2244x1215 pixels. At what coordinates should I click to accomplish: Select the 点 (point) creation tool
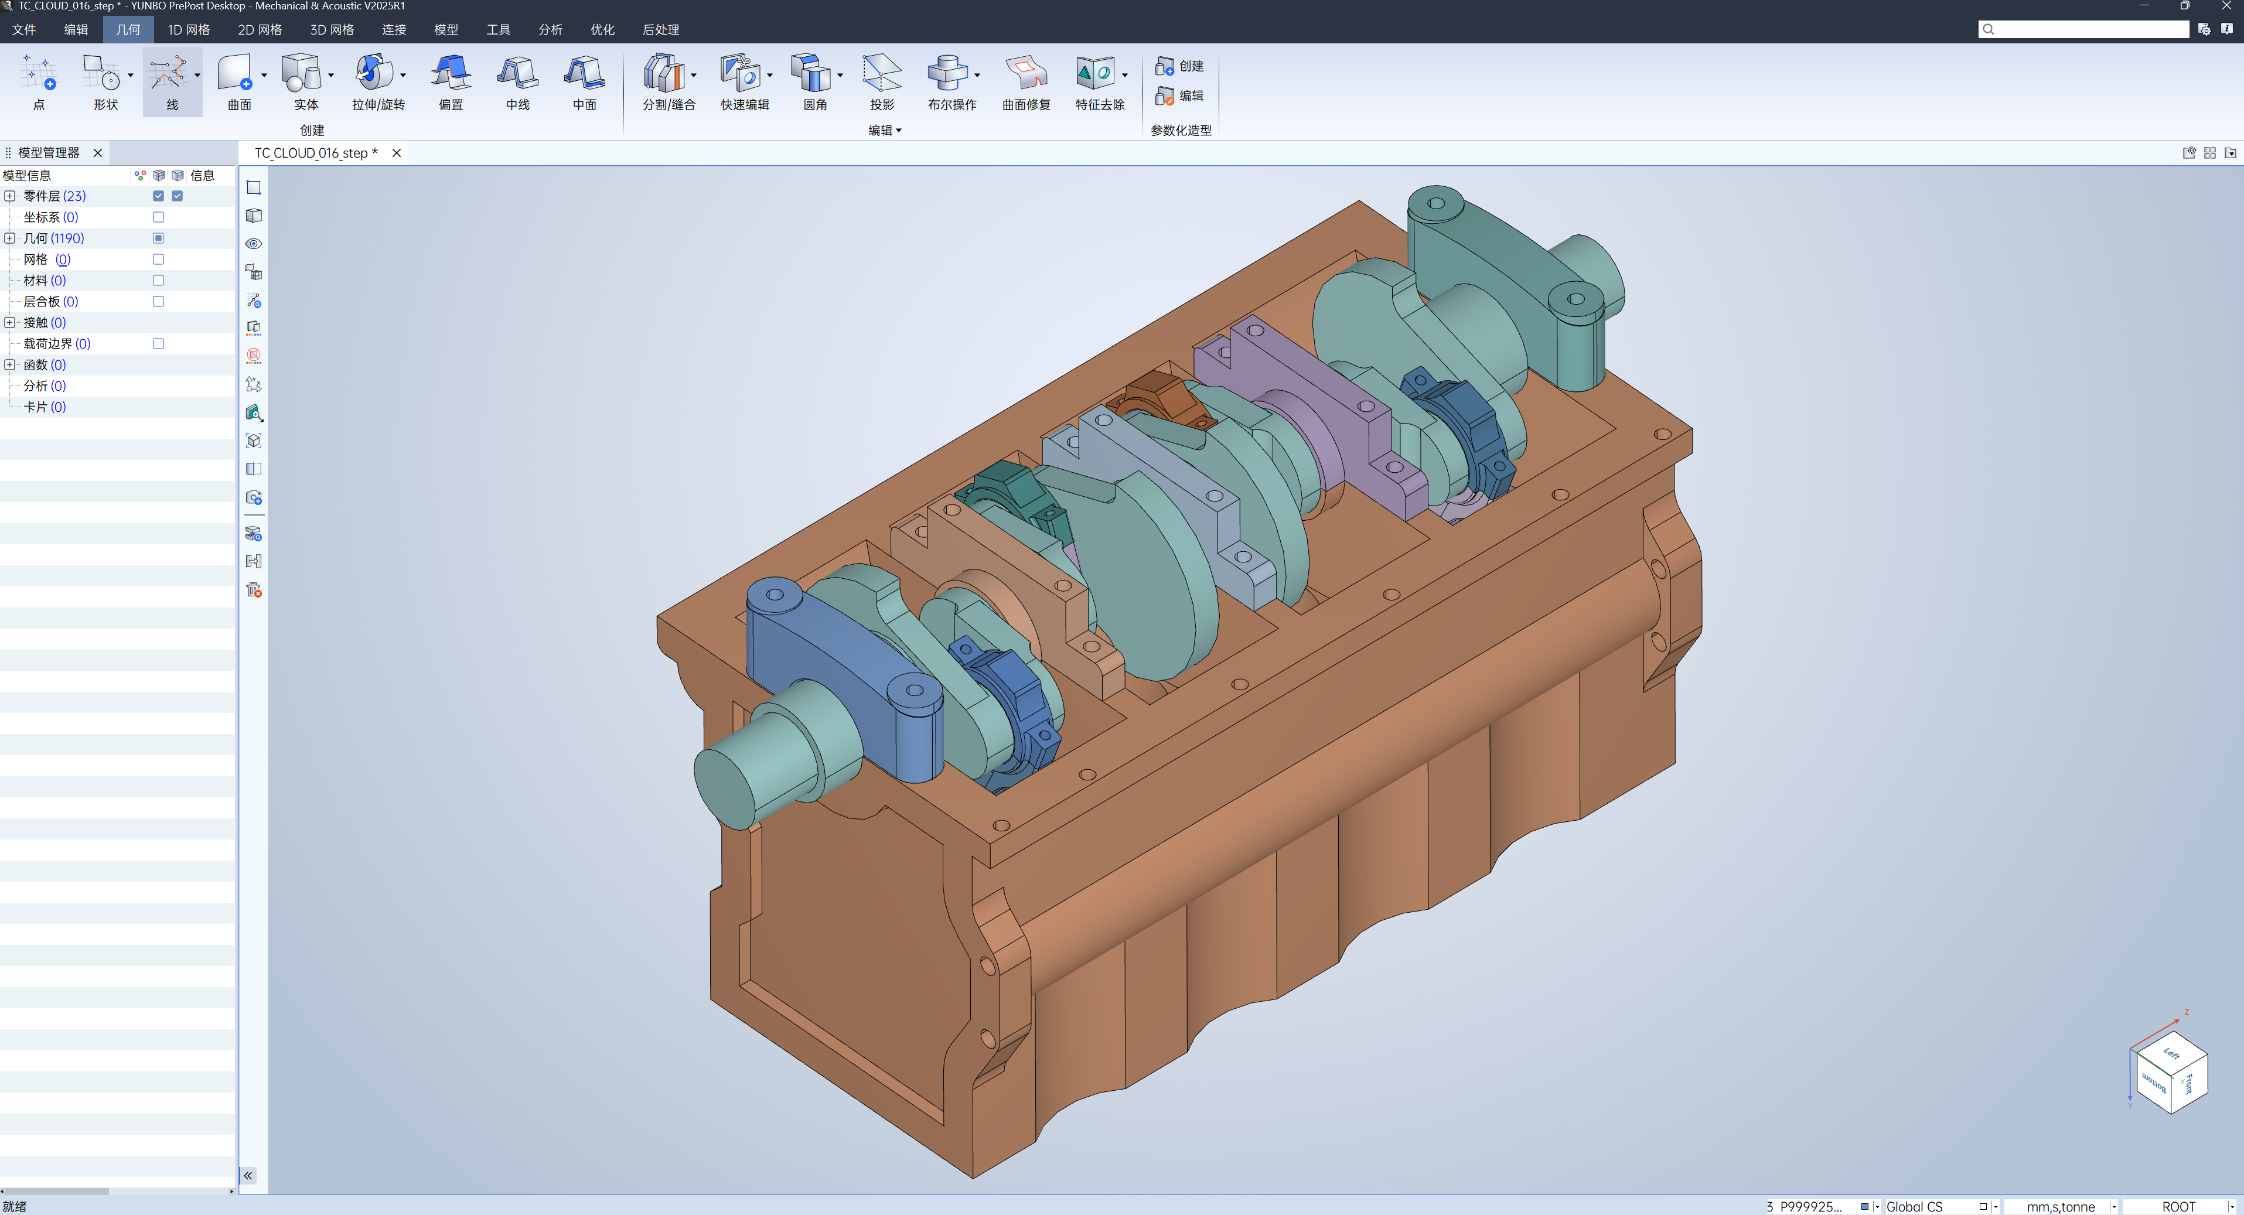[x=38, y=82]
